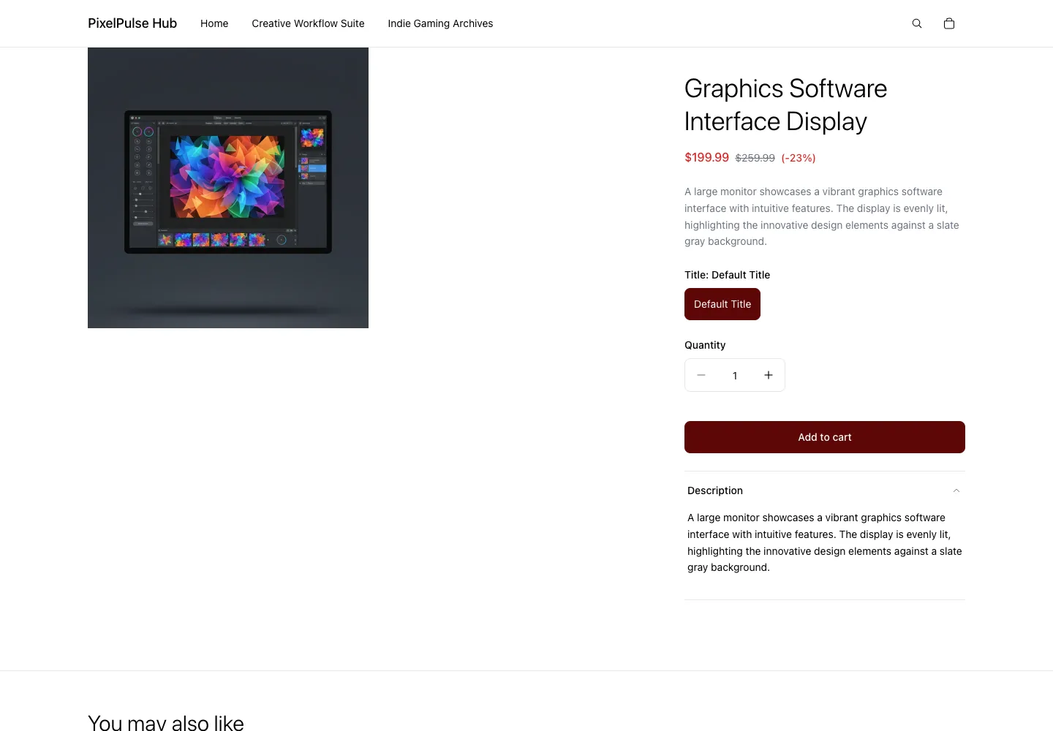Open the graphics monitor product image
Viewport: 1053px width, 731px height.
(x=228, y=188)
